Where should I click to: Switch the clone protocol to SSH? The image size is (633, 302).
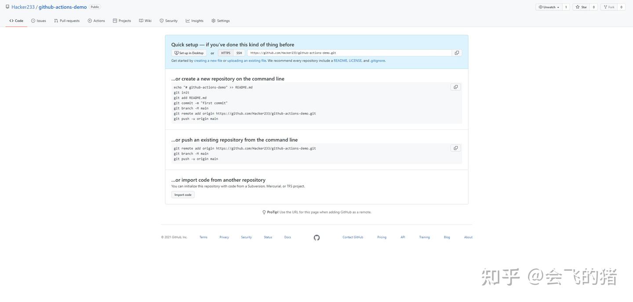(239, 53)
